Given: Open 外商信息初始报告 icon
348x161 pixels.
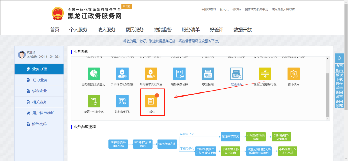Looking at the screenshot, I should click(x=122, y=74).
